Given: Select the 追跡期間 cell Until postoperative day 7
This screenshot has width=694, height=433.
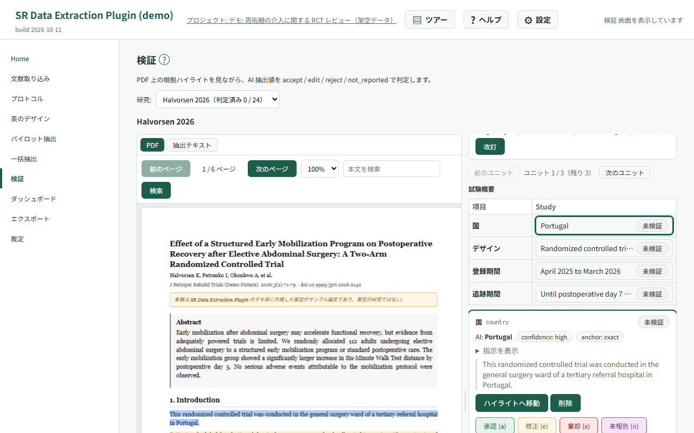Looking at the screenshot, I should [x=604, y=294].
